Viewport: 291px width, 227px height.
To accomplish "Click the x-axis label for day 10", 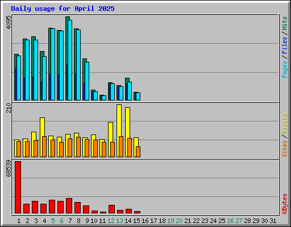I will click(94, 221).
